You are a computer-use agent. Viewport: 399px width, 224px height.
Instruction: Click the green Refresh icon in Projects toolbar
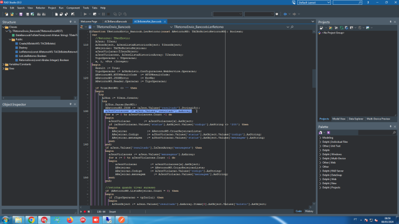342,28
